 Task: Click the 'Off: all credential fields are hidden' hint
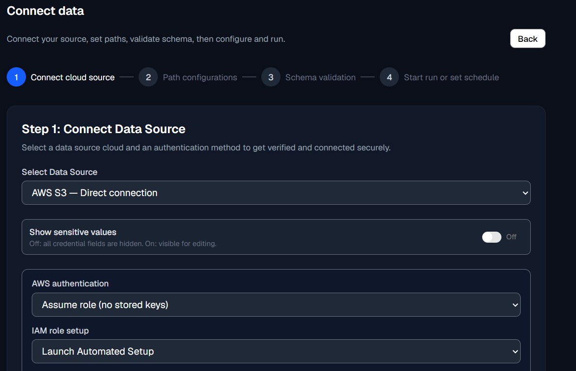tap(123, 244)
